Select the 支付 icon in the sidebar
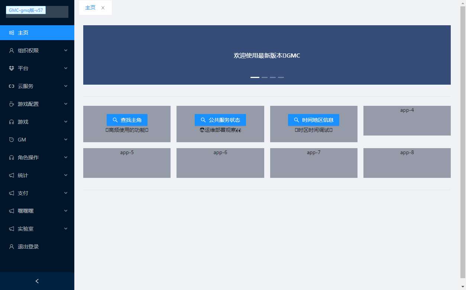Image resolution: width=466 pixels, height=290 pixels. [x=11, y=193]
